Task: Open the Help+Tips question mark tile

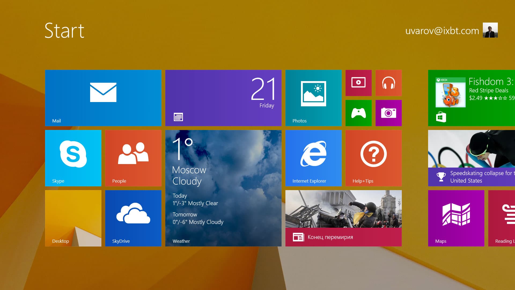Action: pyautogui.click(x=373, y=158)
